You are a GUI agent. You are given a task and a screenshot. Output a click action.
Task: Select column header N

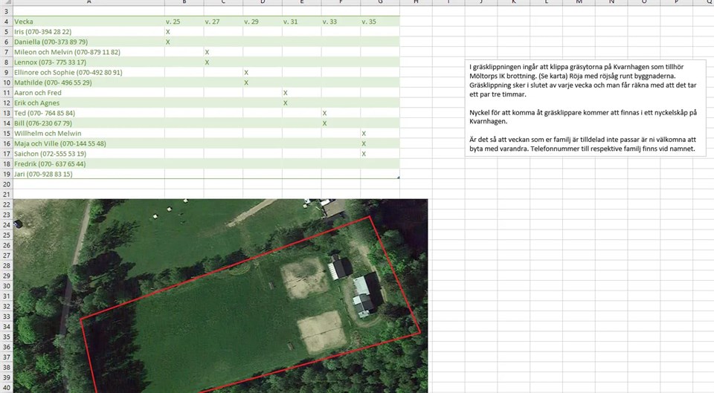[x=611, y=2]
